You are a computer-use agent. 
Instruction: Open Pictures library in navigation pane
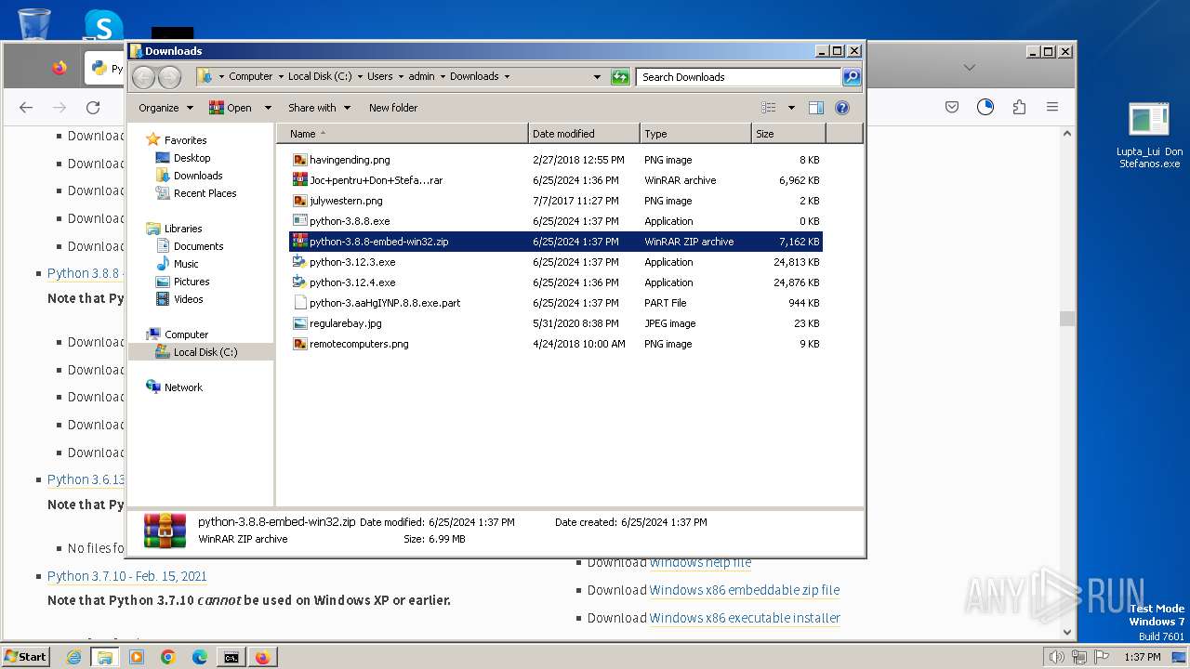pos(191,282)
